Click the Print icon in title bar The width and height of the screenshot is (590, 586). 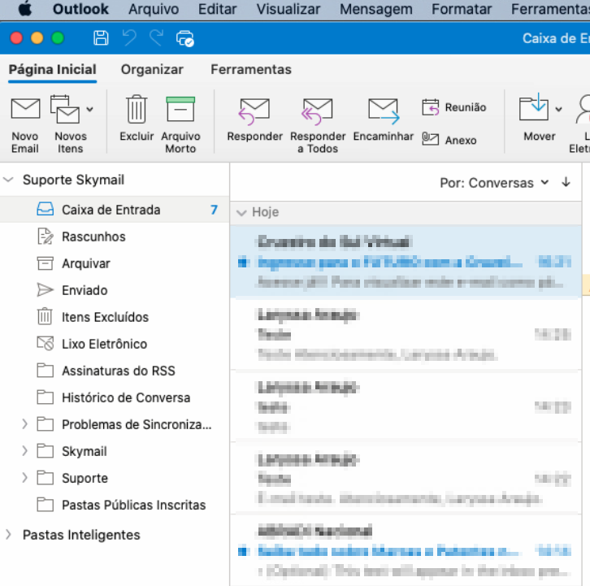[x=184, y=38]
